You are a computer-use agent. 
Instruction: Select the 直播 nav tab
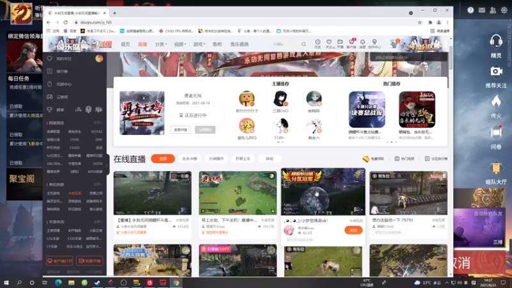[142, 44]
